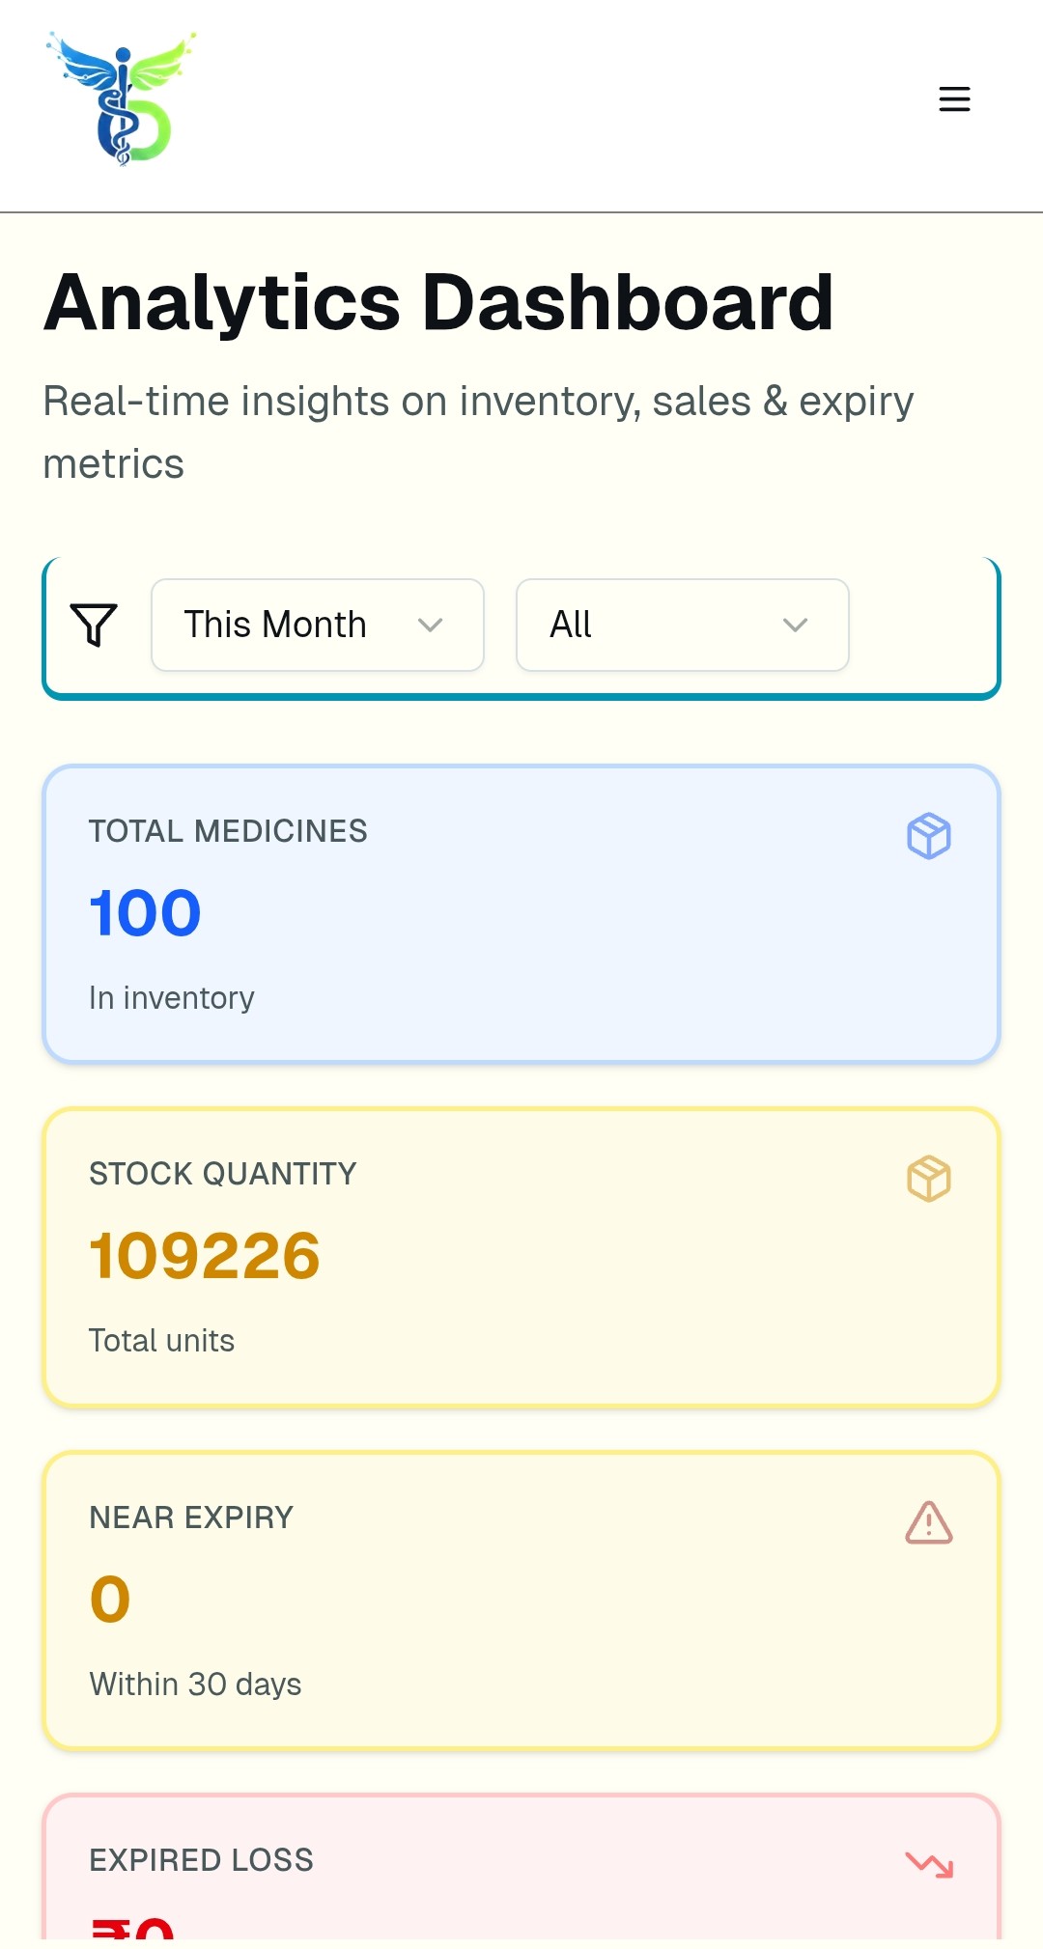Click the caduceus app logo
The image size is (1043, 1949).
point(122,98)
